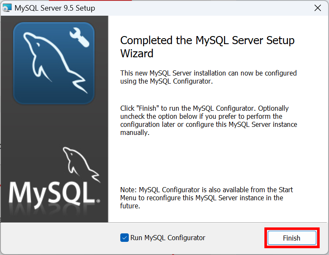Click the "MySQL Server 9.5 Setup" title text
Screen dimensions: 329x255
coord(55,8)
